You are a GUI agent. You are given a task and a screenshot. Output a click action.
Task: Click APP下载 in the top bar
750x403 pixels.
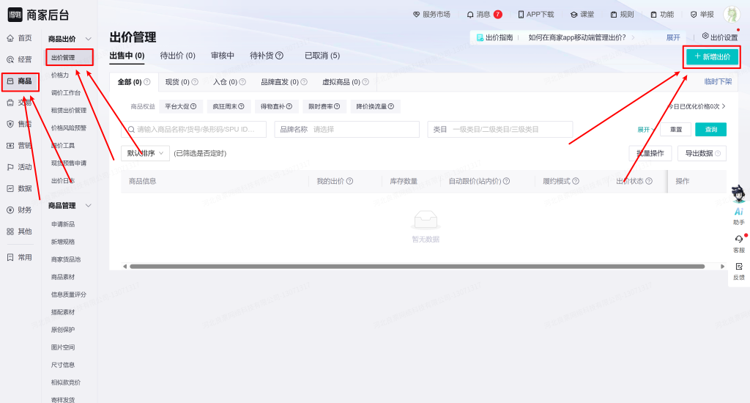[535, 15]
